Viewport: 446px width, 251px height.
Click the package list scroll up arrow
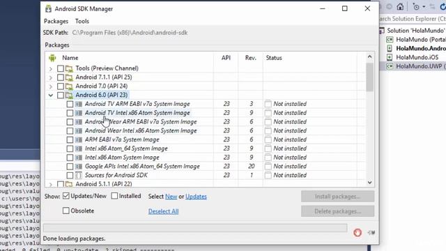pyautogui.click(x=369, y=56)
